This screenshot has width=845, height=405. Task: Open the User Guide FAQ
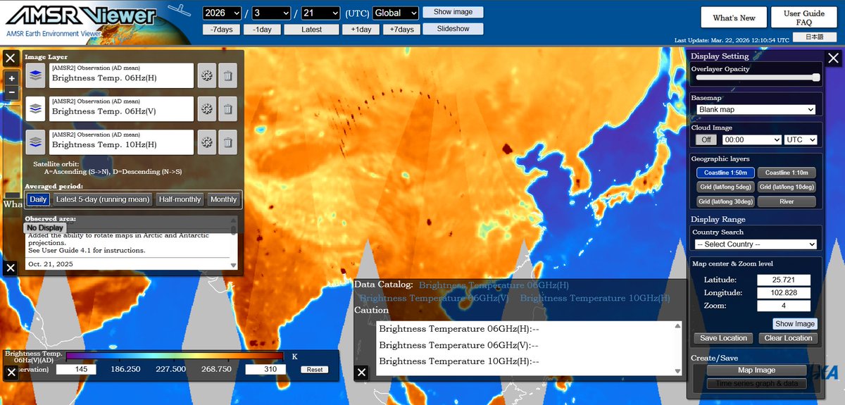[x=804, y=18]
